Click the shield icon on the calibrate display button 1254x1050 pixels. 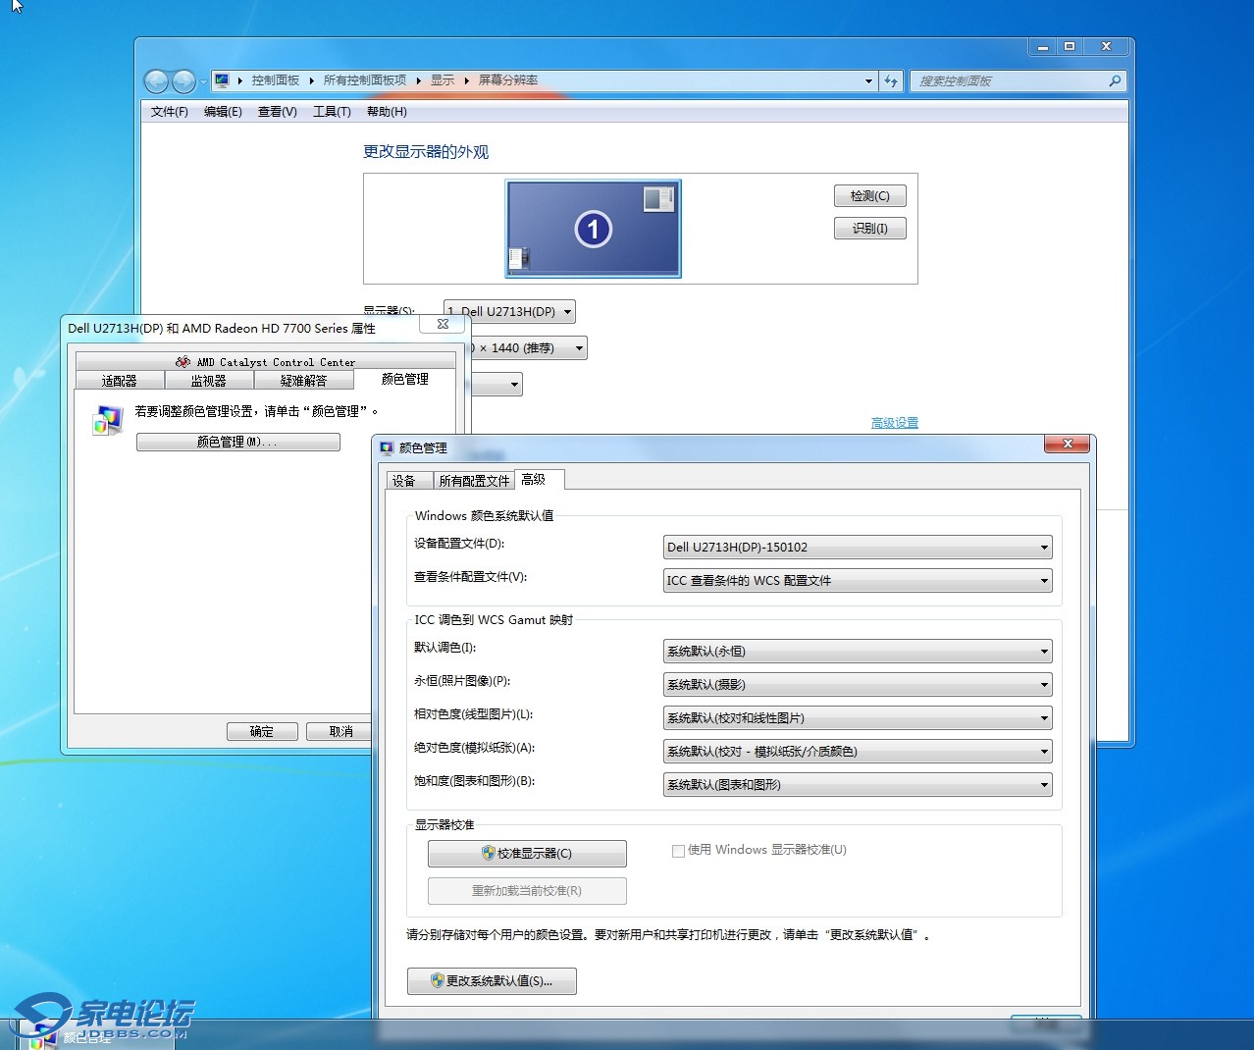point(488,854)
